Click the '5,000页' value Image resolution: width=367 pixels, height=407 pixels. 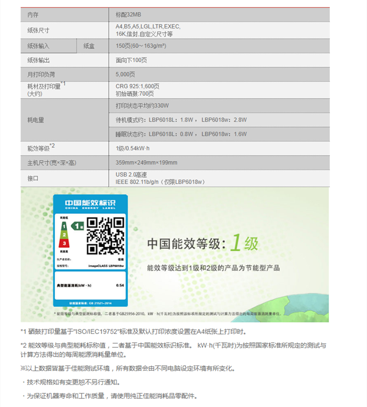tap(125, 74)
